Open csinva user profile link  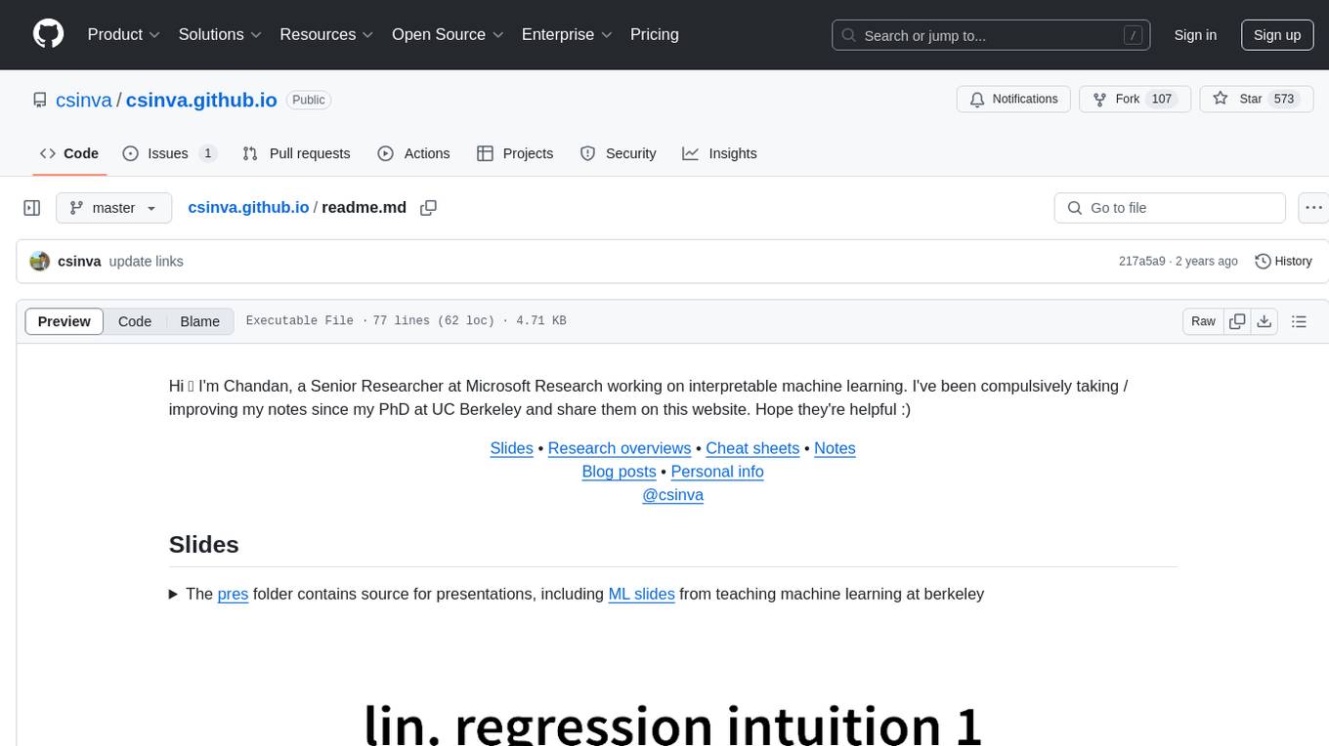[x=84, y=100]
